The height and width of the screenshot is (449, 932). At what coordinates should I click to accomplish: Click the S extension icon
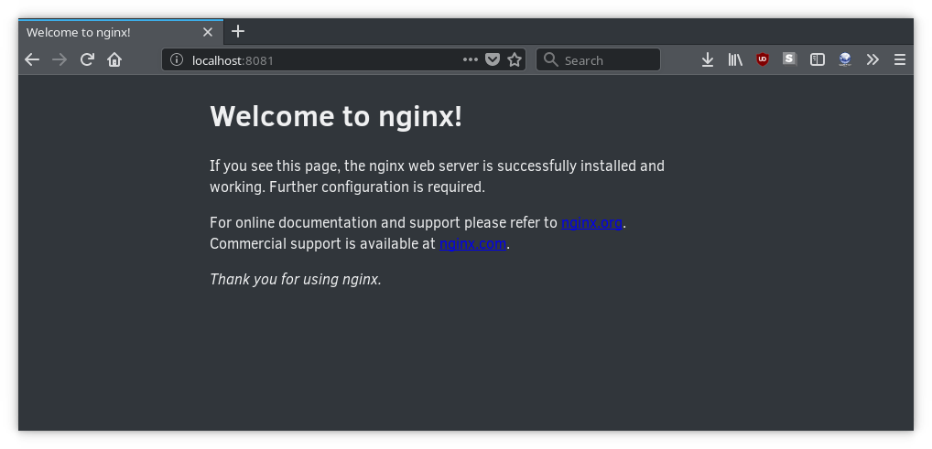(x=790, y=59)
